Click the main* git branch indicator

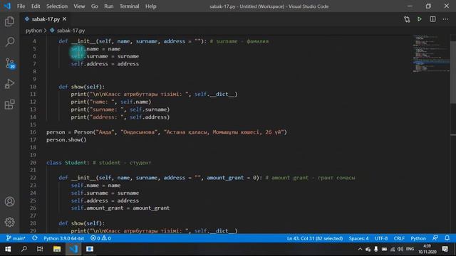click(x=16, y=238)
